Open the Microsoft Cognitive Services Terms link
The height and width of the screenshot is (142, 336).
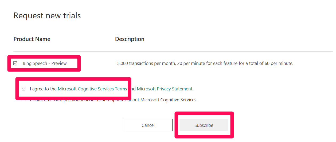(92, 89)
